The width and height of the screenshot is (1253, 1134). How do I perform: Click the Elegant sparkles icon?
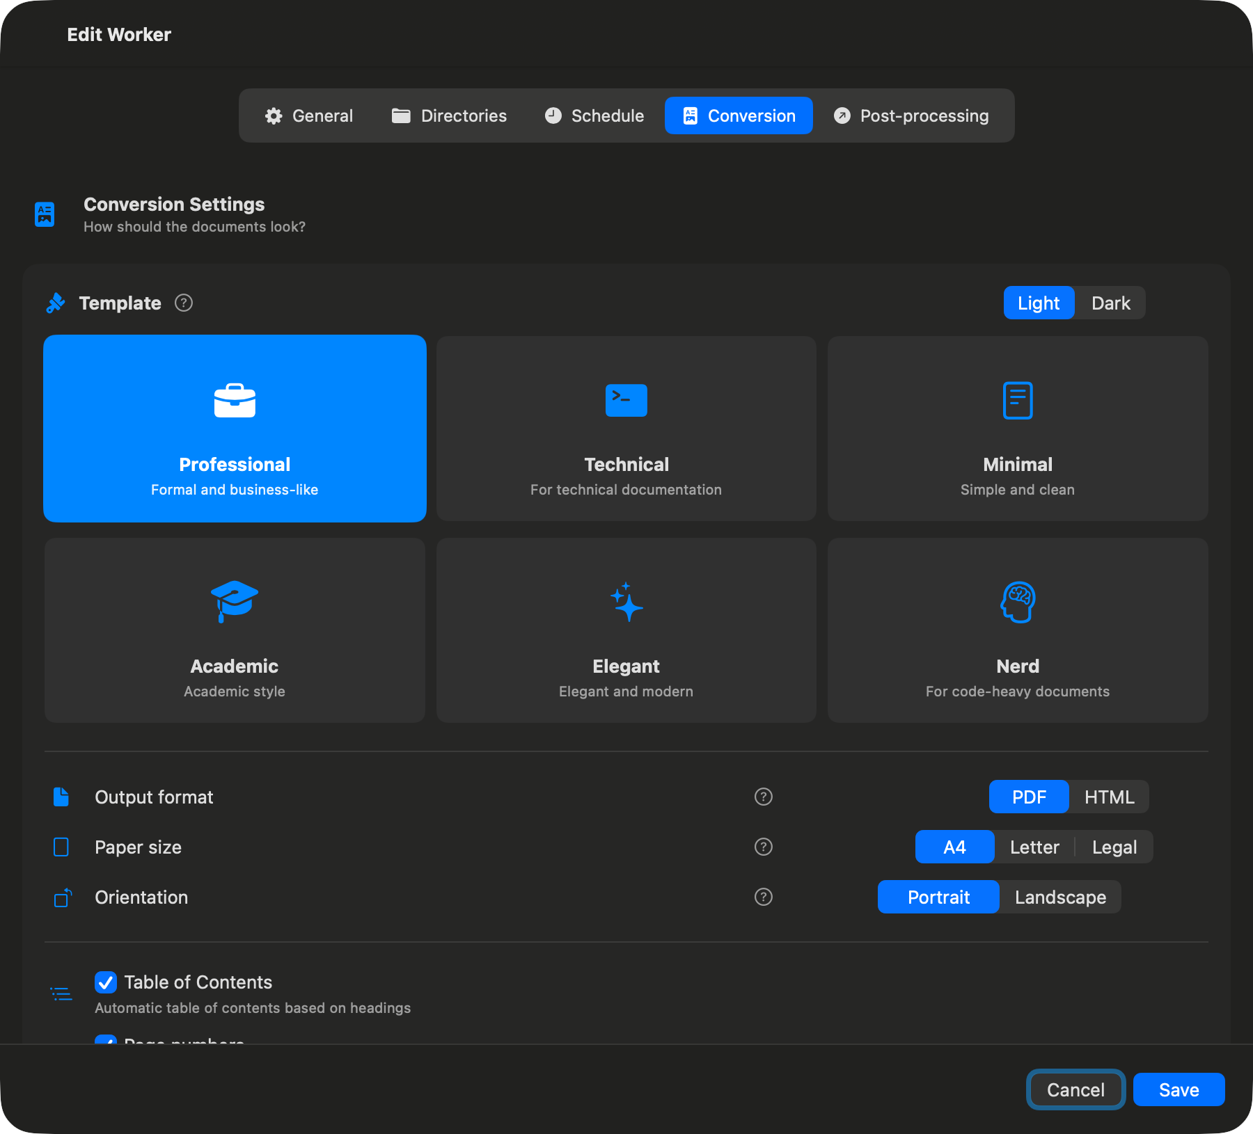[626, 602]
